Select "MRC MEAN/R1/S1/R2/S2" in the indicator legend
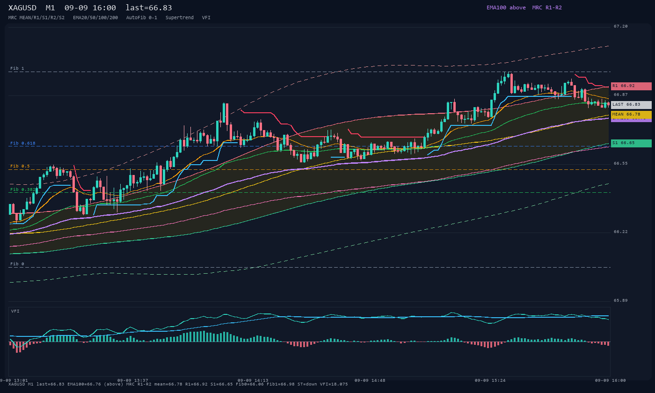The image size is (655, 393). (36, 18)
